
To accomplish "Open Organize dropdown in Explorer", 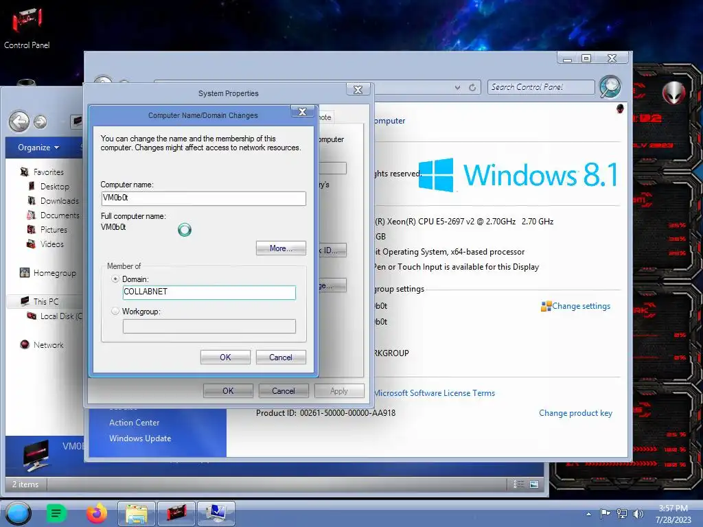I will [x=38, y=148].
